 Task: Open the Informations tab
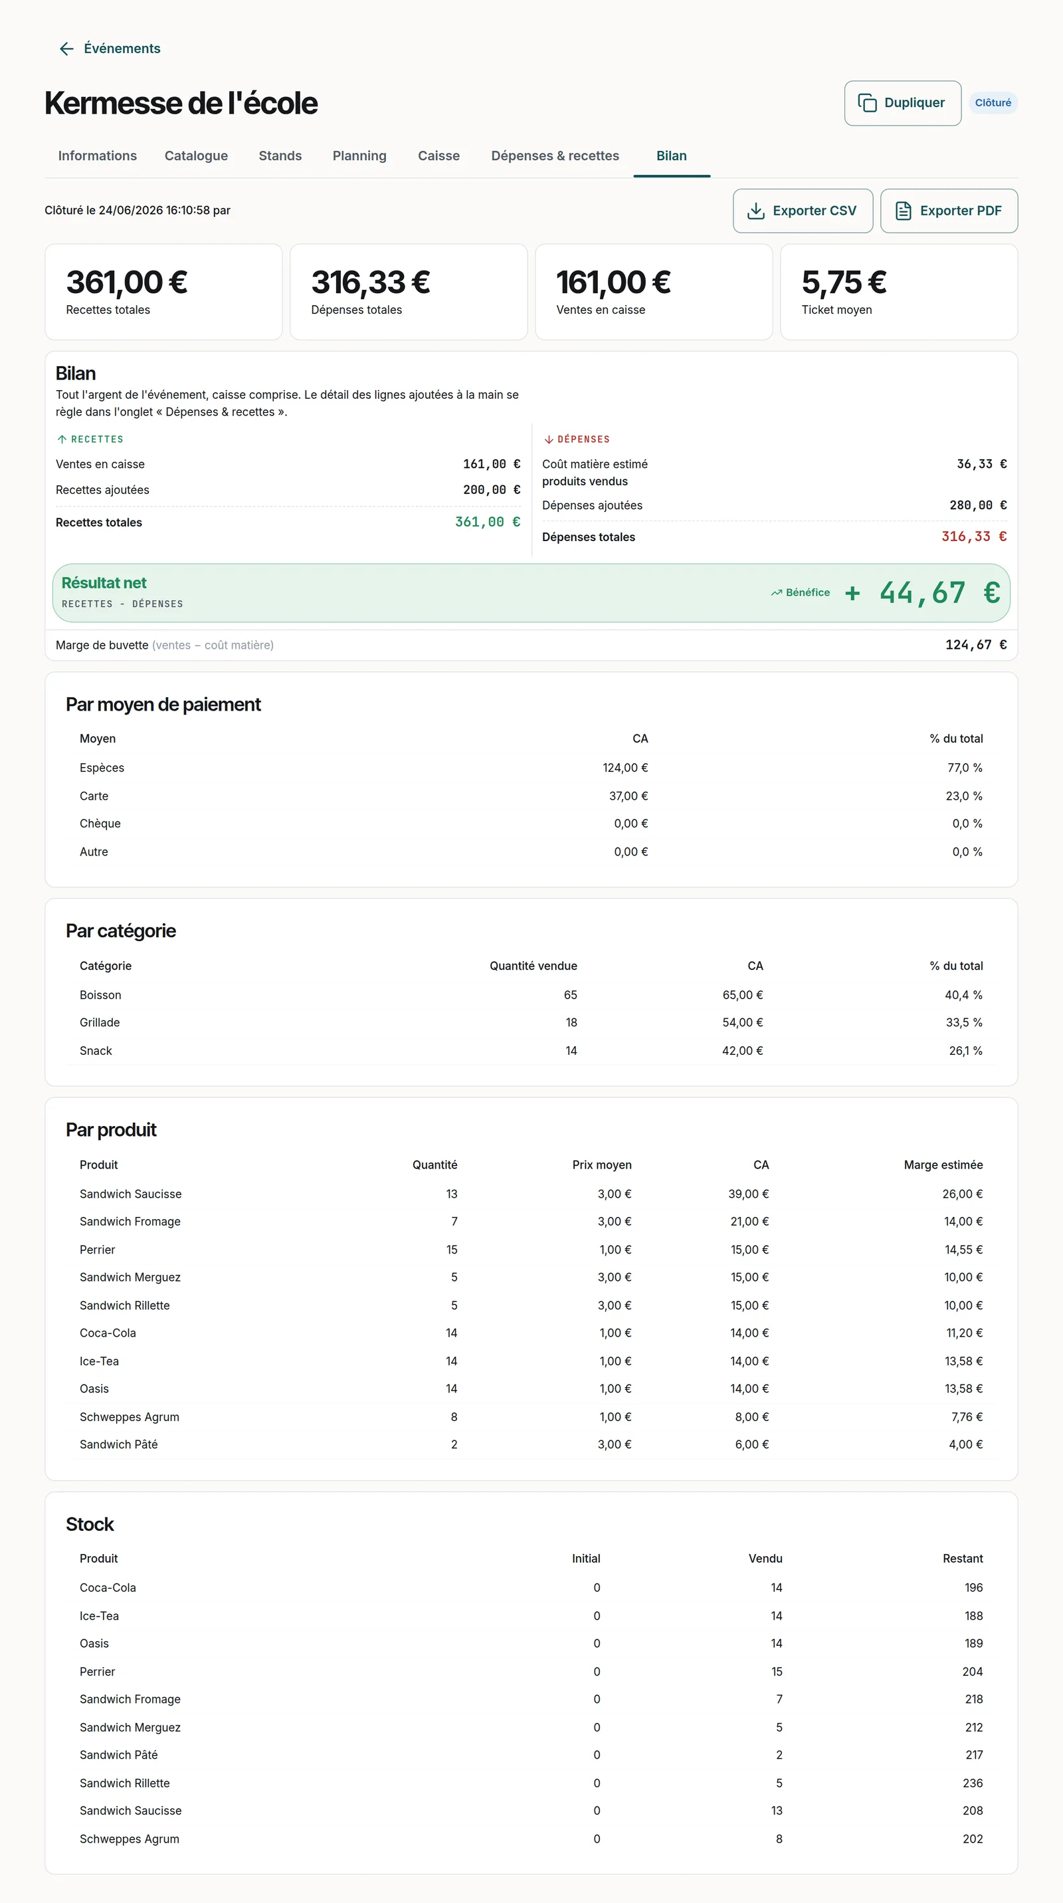coord(98,156)
